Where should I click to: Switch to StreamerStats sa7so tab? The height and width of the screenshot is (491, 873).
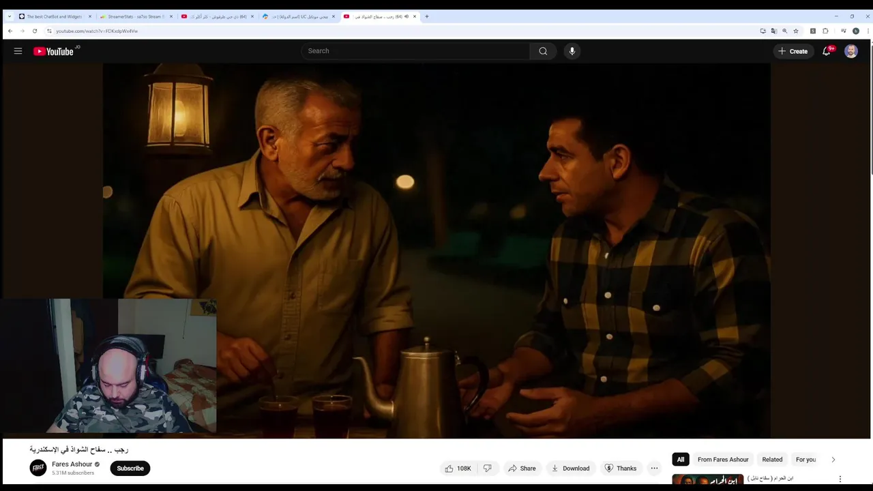pyautogui.click(x=136, y=16)
